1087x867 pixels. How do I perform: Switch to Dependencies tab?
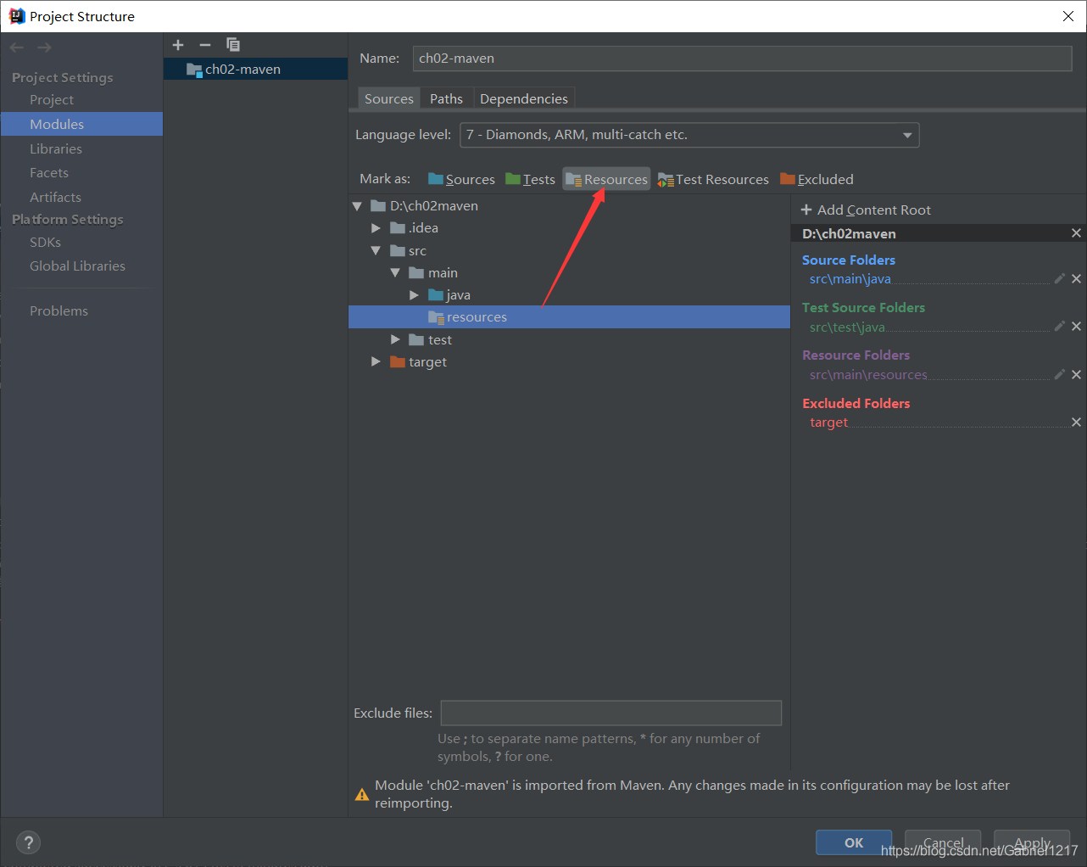pyautogui.click(x=524, y=98)
